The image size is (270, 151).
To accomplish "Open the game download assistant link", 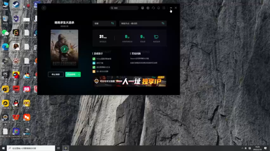I will [98, 63].
